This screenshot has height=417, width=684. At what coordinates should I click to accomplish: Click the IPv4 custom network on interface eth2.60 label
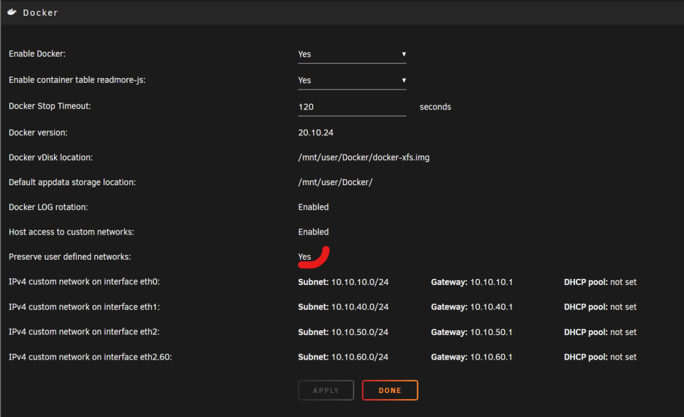click(90, 358)
